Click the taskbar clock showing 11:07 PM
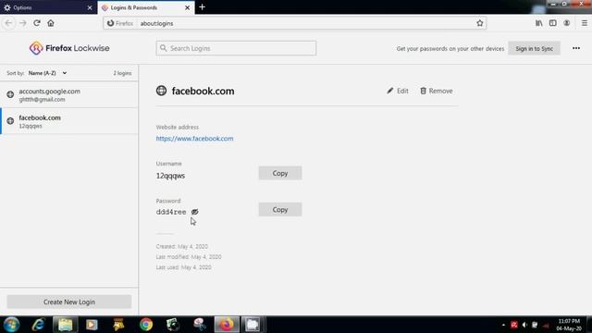 pos(569,325)
